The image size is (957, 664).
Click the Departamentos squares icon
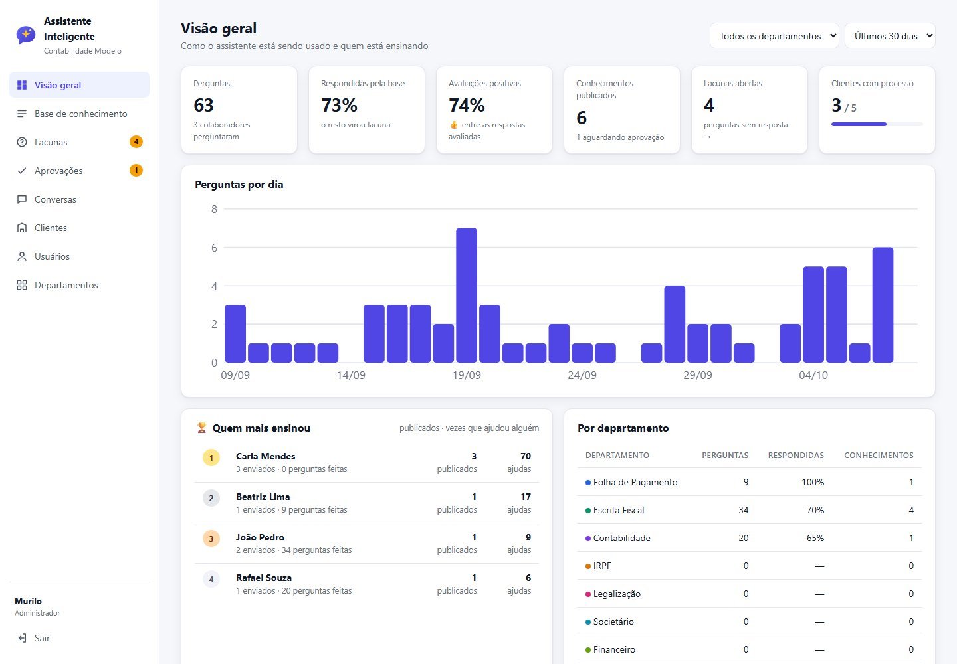point(22,285)
